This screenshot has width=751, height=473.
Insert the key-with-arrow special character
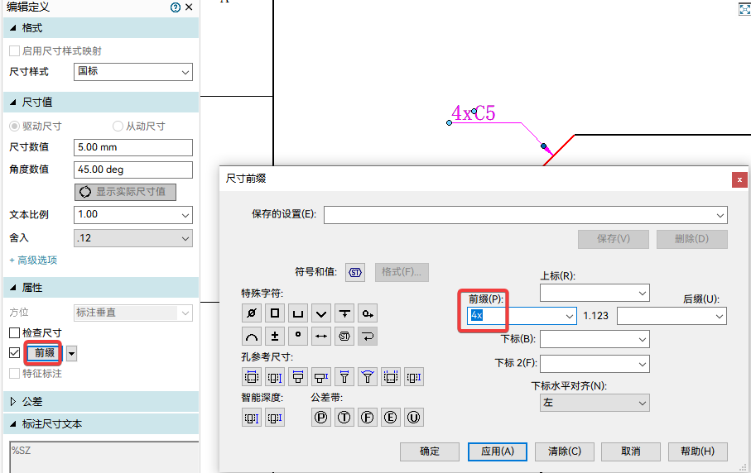point(368,313)
